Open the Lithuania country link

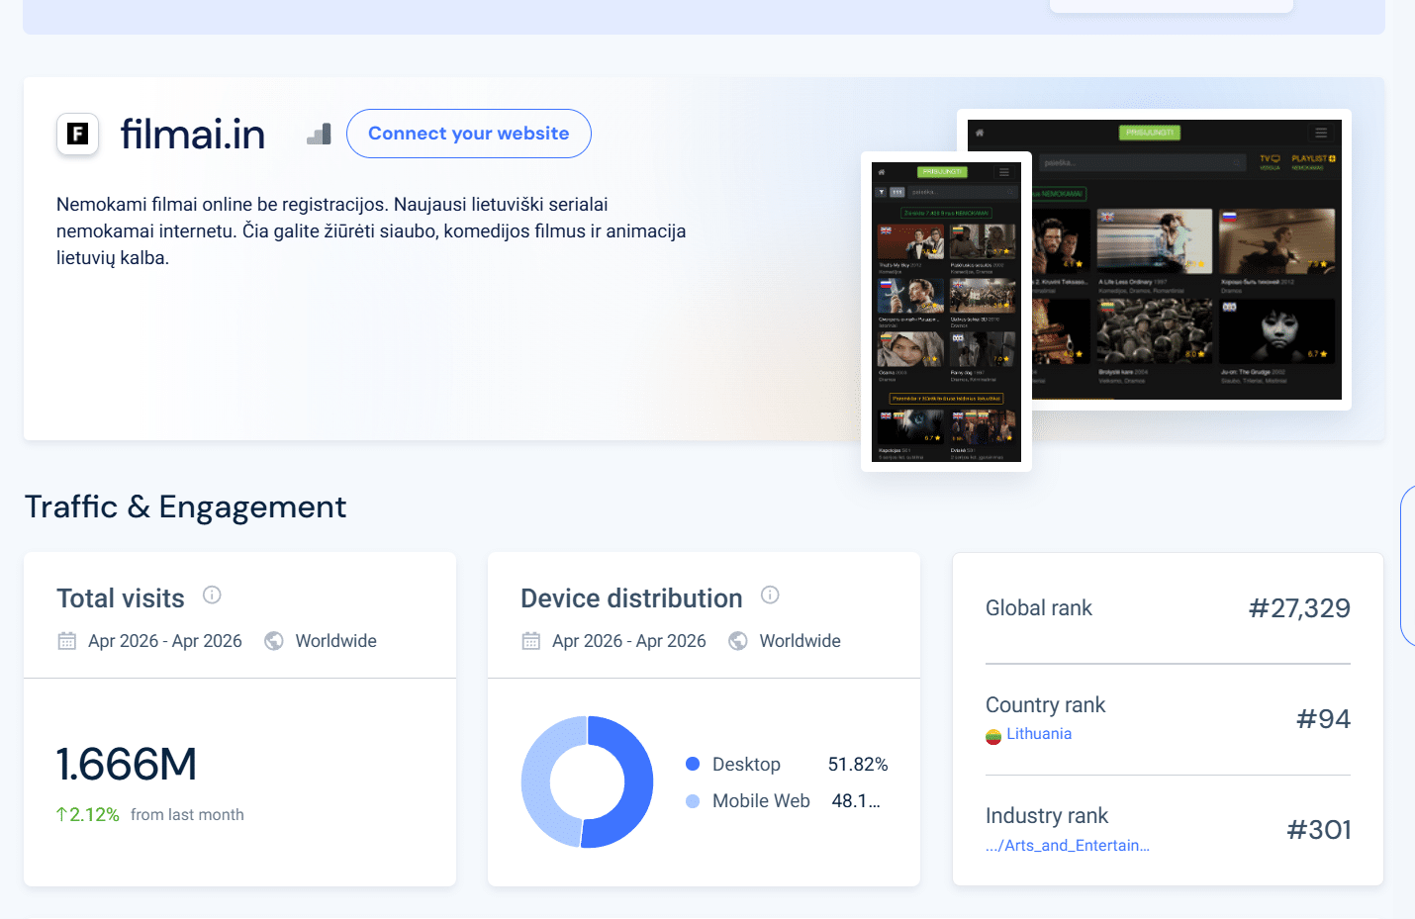pos(1039,734)
